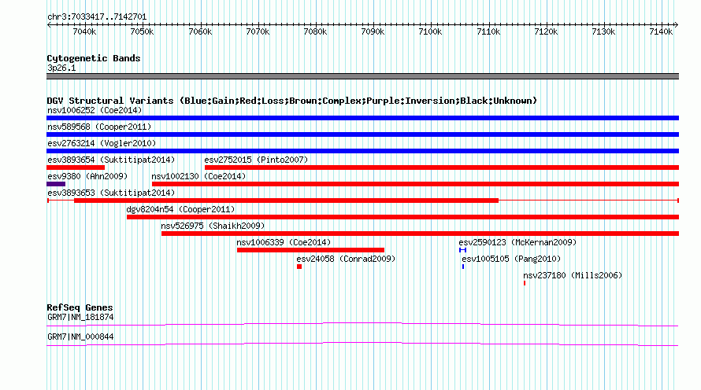Click the GRM7|NM_181874 gene label
The width and height of the screenshot is (701, 390).
(80, 317)
